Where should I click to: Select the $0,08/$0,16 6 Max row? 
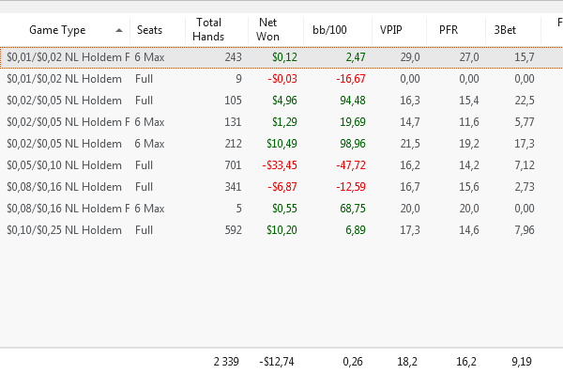(281, 209)
